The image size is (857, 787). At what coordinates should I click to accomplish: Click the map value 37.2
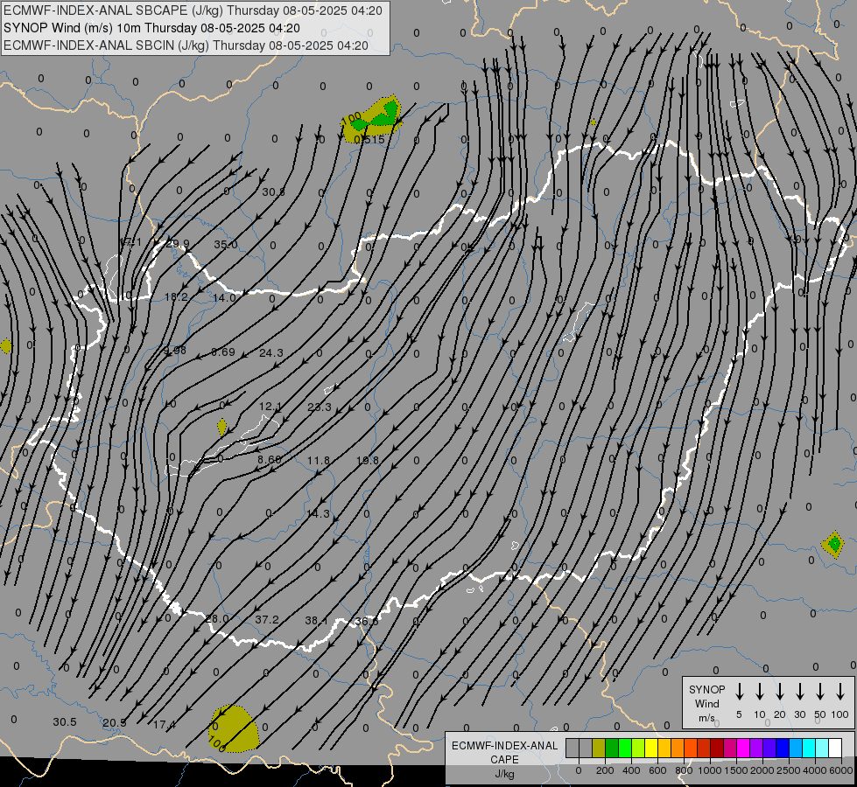(267, 619)
